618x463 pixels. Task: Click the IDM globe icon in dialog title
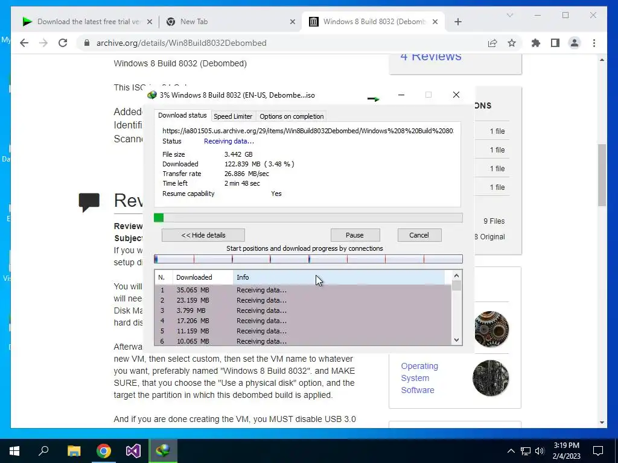[x=151, y=95]
